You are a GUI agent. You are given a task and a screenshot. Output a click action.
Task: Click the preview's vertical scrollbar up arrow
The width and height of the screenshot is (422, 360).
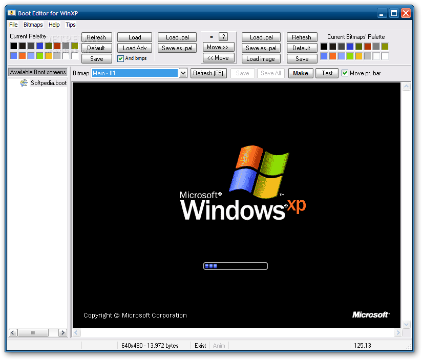(x=407, y=87)
